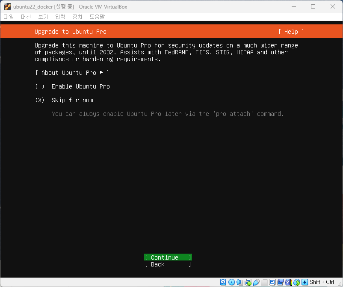The image size is (343, 287).
Task: Open the 입력 menu
Action: tap(60, 17)
